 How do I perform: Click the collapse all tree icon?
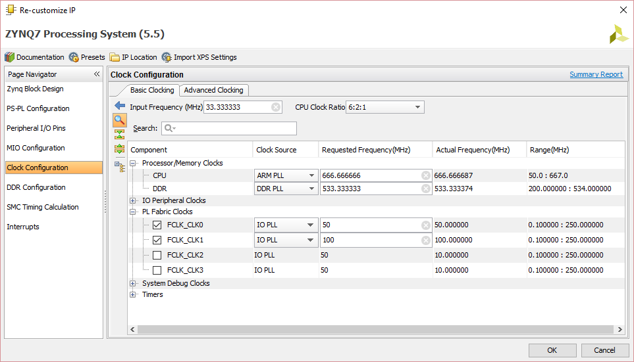(120, 135)
